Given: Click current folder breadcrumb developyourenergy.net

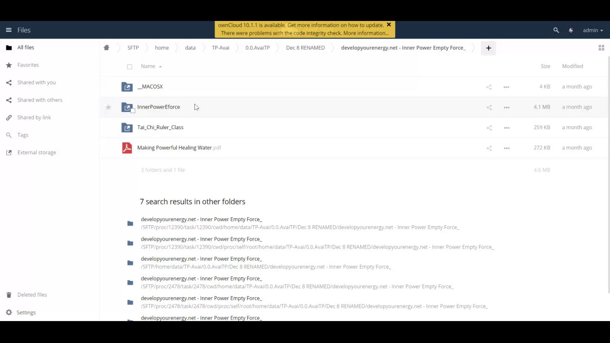Looking at the screenshot, I should [403, 48].
